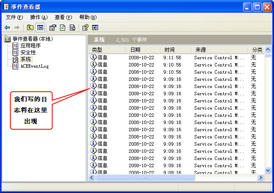Image resolution: width=274 pixels, height=193 pixels.
Task: Select the 应用程序 log in the tree
Action: point(30,46)
